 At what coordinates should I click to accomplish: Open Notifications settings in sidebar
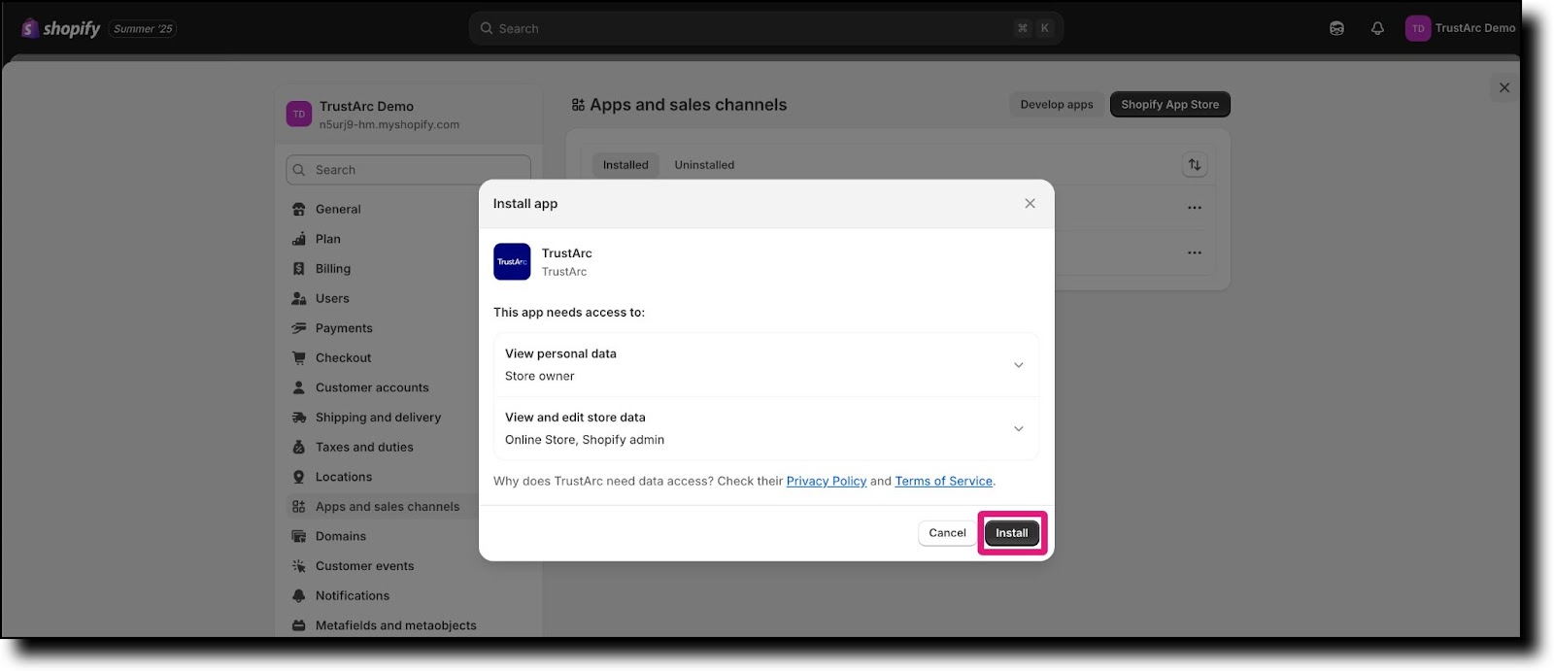point(353,595)
